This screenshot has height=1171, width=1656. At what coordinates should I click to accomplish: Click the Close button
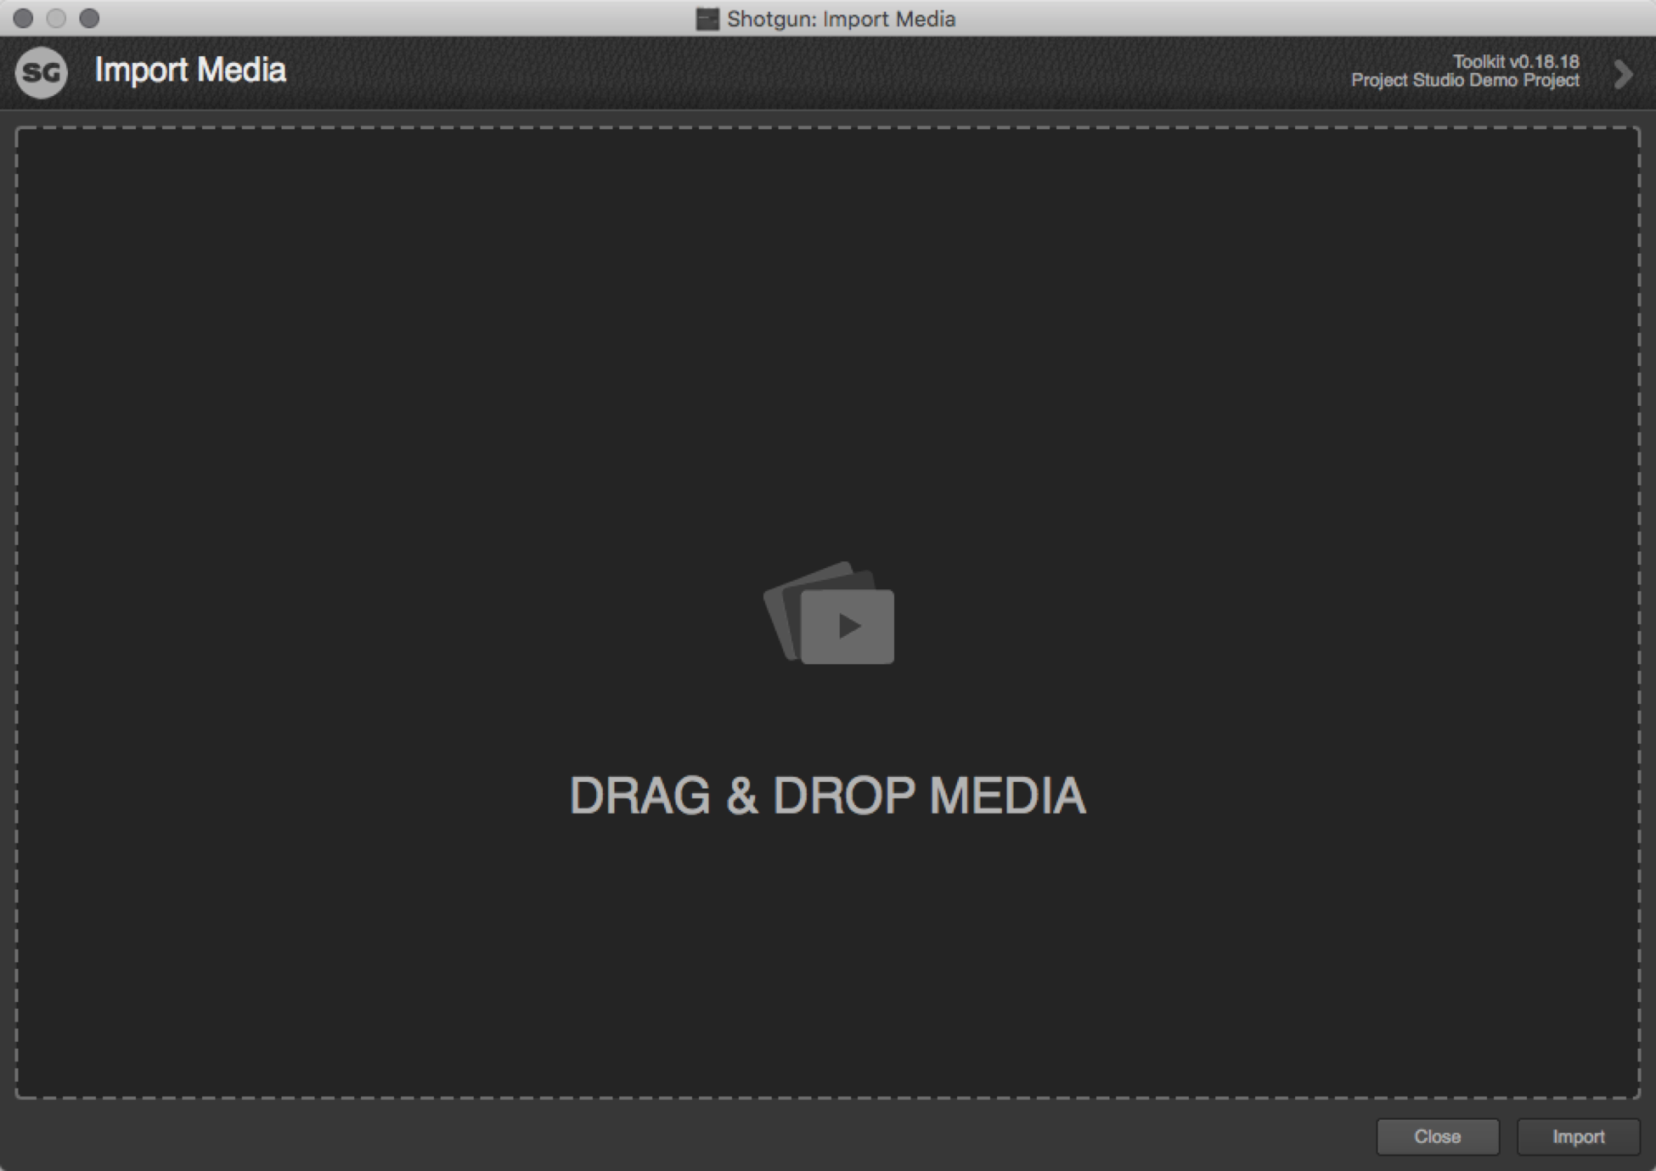pos(1437,1136)
